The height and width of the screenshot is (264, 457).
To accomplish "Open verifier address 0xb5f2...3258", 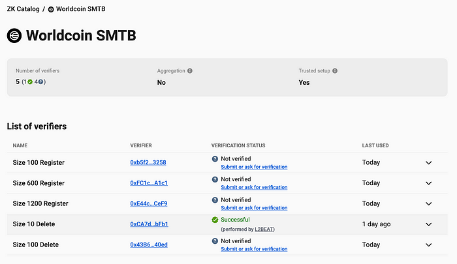I will point(148,162).
